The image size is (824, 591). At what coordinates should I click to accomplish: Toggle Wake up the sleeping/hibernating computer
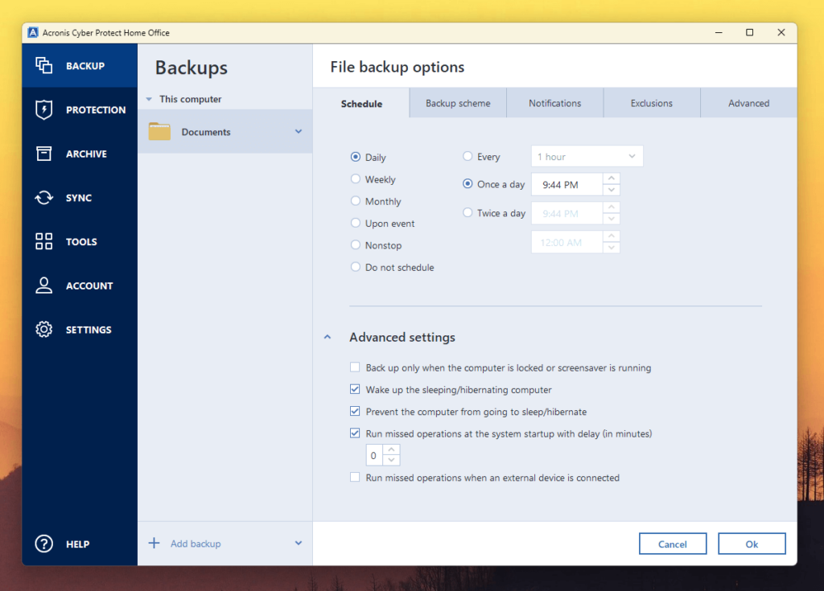point(355,389)
